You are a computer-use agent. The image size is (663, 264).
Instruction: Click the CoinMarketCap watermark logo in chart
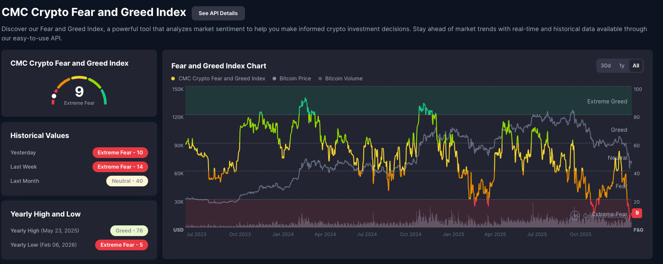575,215
